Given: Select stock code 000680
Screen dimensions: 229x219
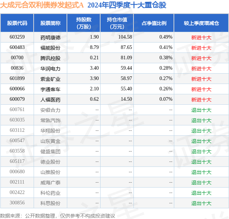Looking at the screenshot, I should [17, 171].
